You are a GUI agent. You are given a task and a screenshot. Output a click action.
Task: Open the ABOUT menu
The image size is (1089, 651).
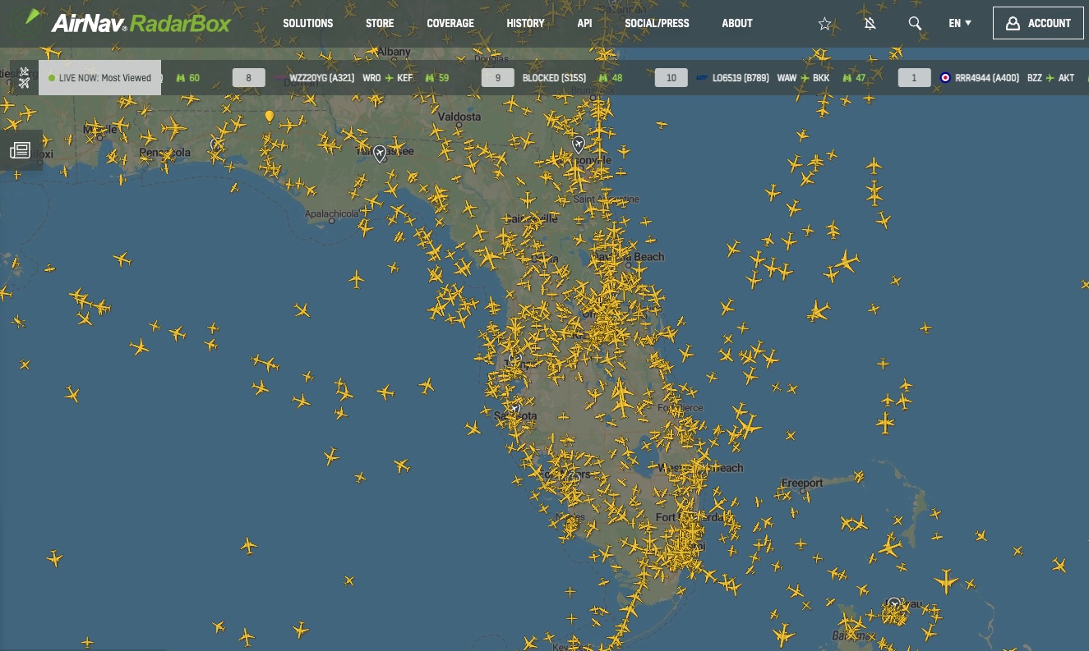[736, 23]
